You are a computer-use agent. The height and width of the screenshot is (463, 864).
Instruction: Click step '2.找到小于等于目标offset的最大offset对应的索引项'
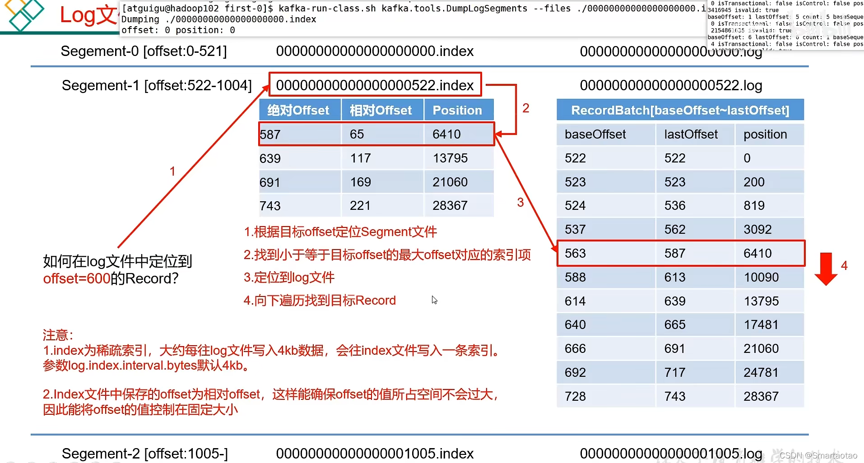pos(387,255)
